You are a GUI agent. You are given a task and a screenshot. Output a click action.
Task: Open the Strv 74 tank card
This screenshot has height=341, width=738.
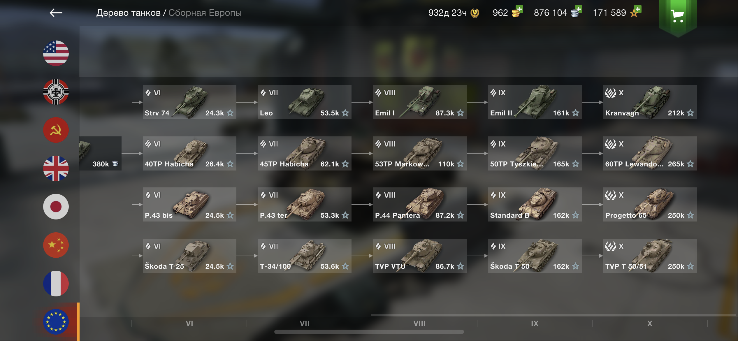click(189, 102)
